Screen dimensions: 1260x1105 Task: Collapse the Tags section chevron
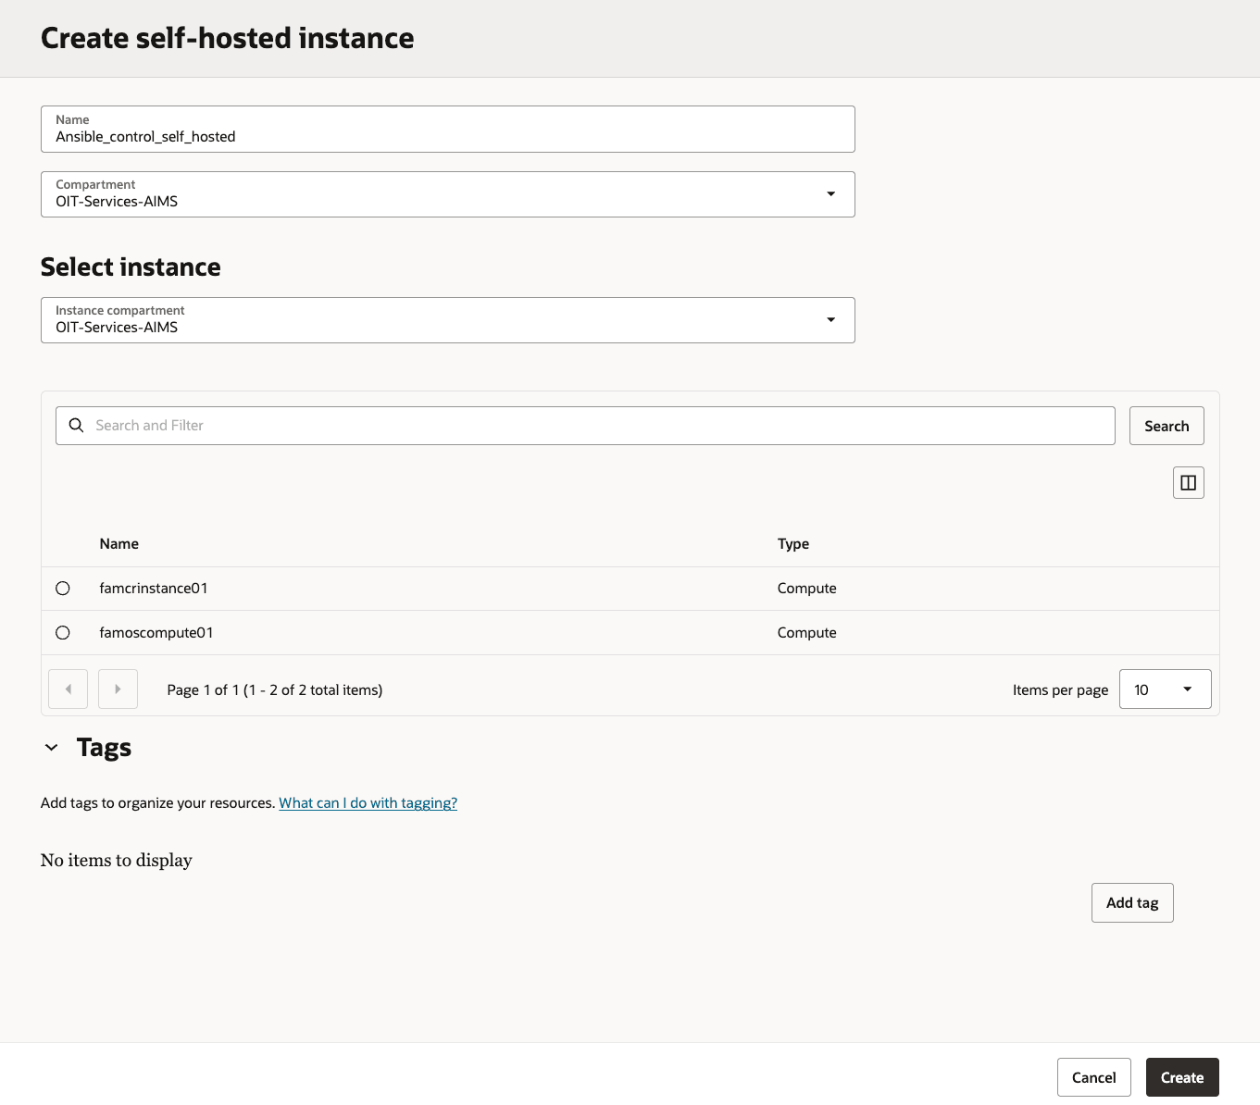(x=52, y=748)
